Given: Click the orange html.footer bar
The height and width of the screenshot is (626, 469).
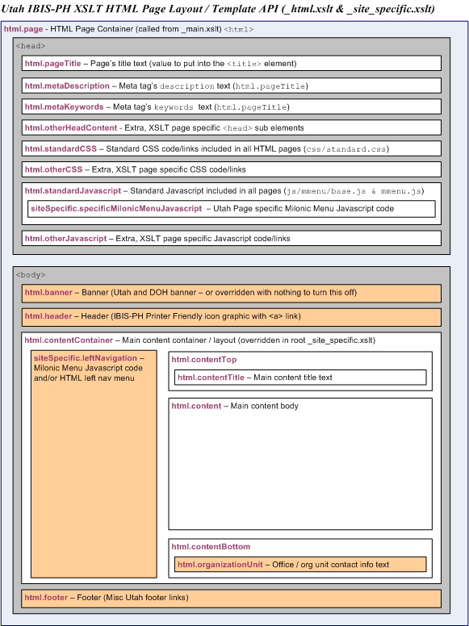Looking at the screenshot, I should coord(232,599).
